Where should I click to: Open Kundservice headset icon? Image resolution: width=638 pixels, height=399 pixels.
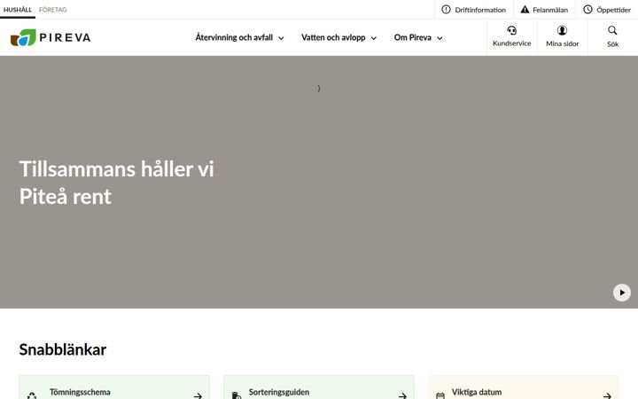pyautogui.click(x=512, y=30)
